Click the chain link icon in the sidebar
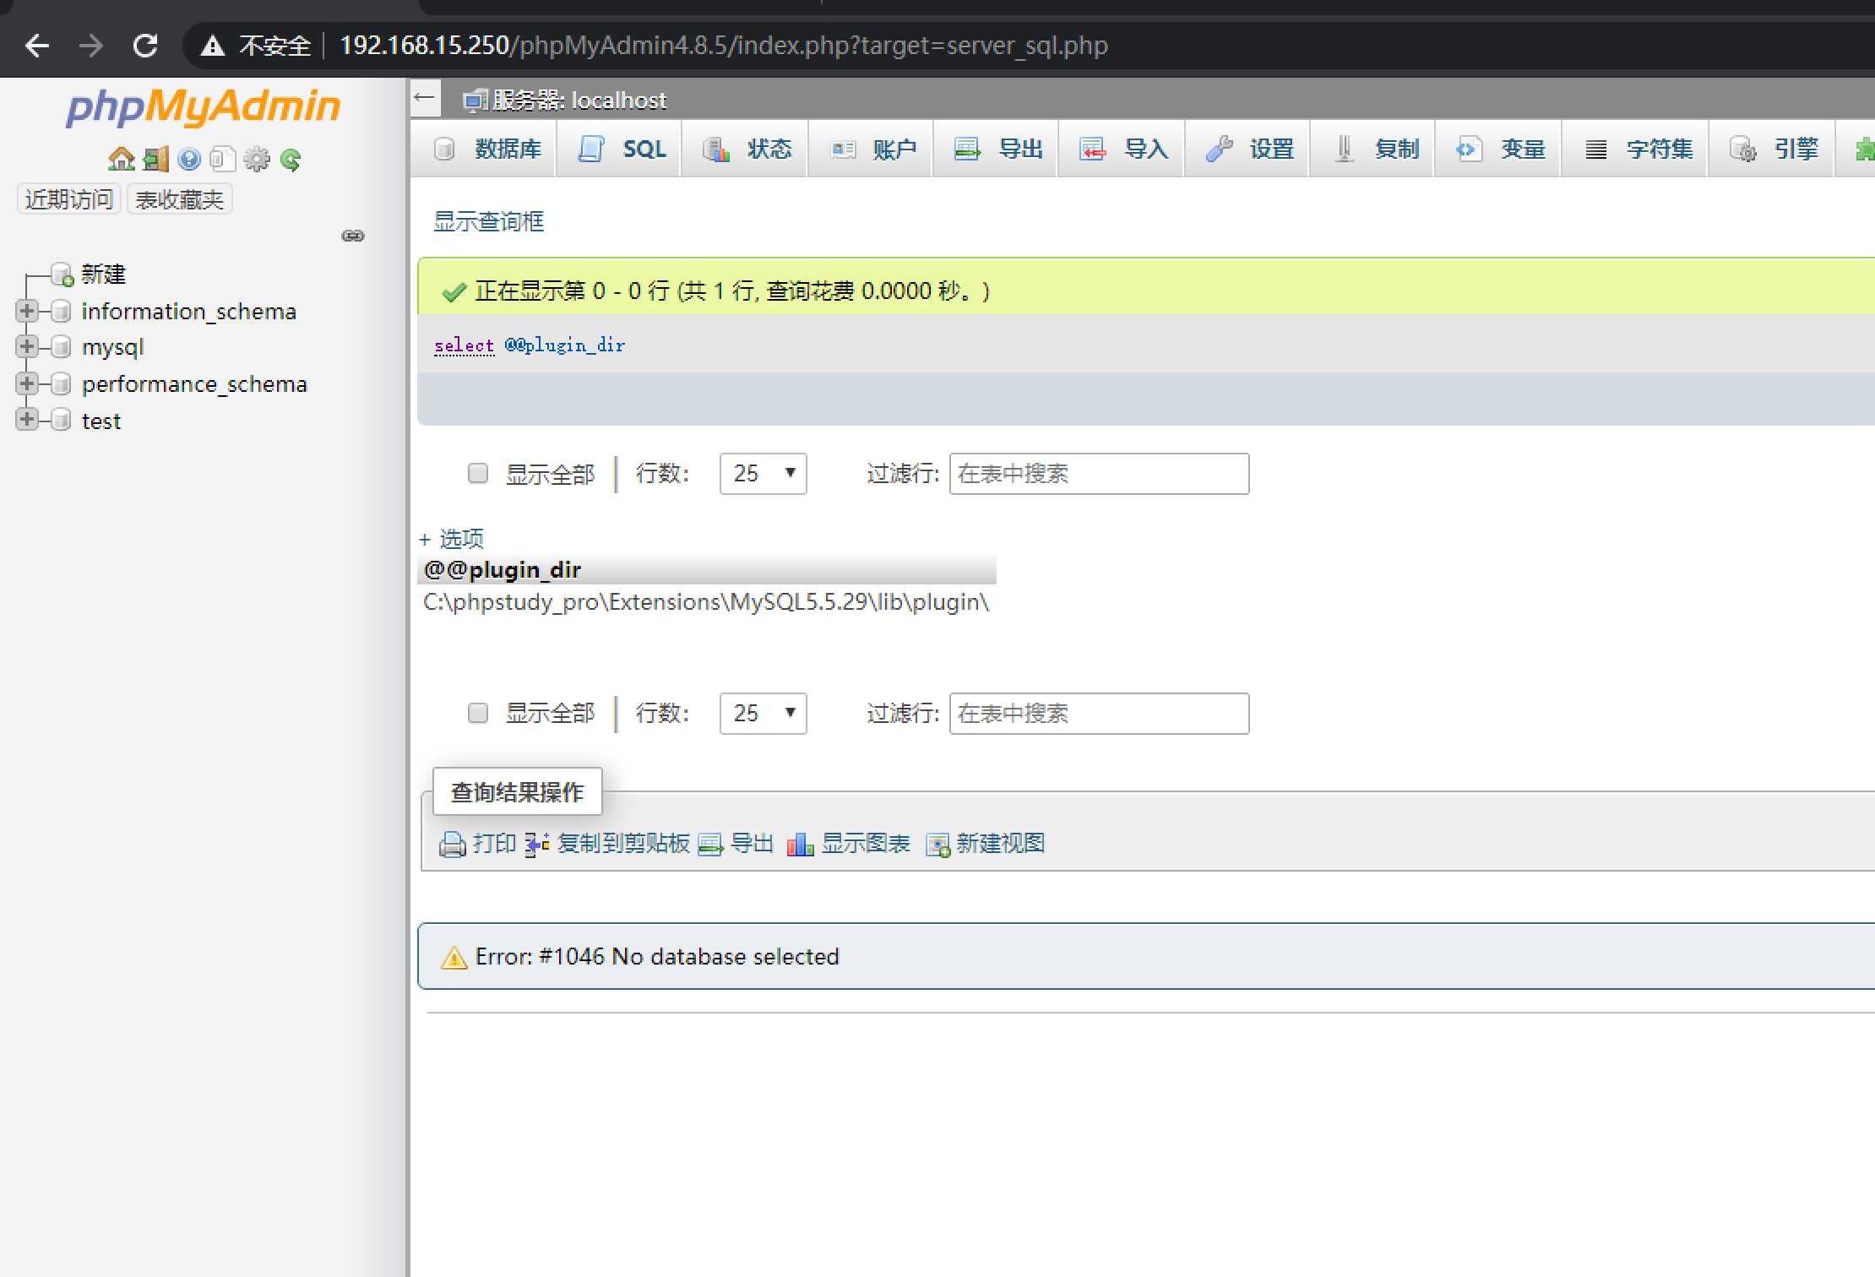The height and width of the screenshot is (1277, 1875). pyautogui.click(x=353, y=236)
